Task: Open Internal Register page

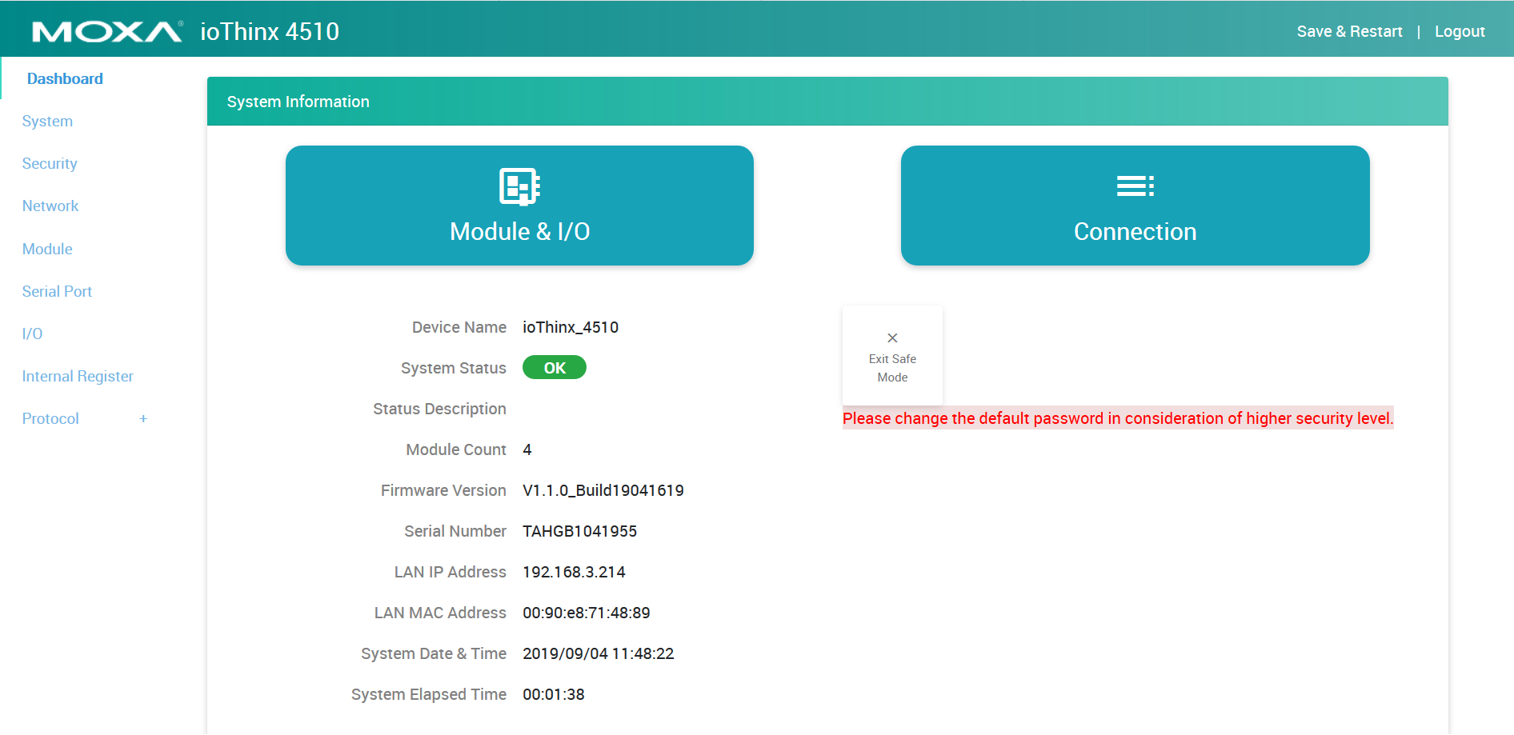Action: point(78,376)
